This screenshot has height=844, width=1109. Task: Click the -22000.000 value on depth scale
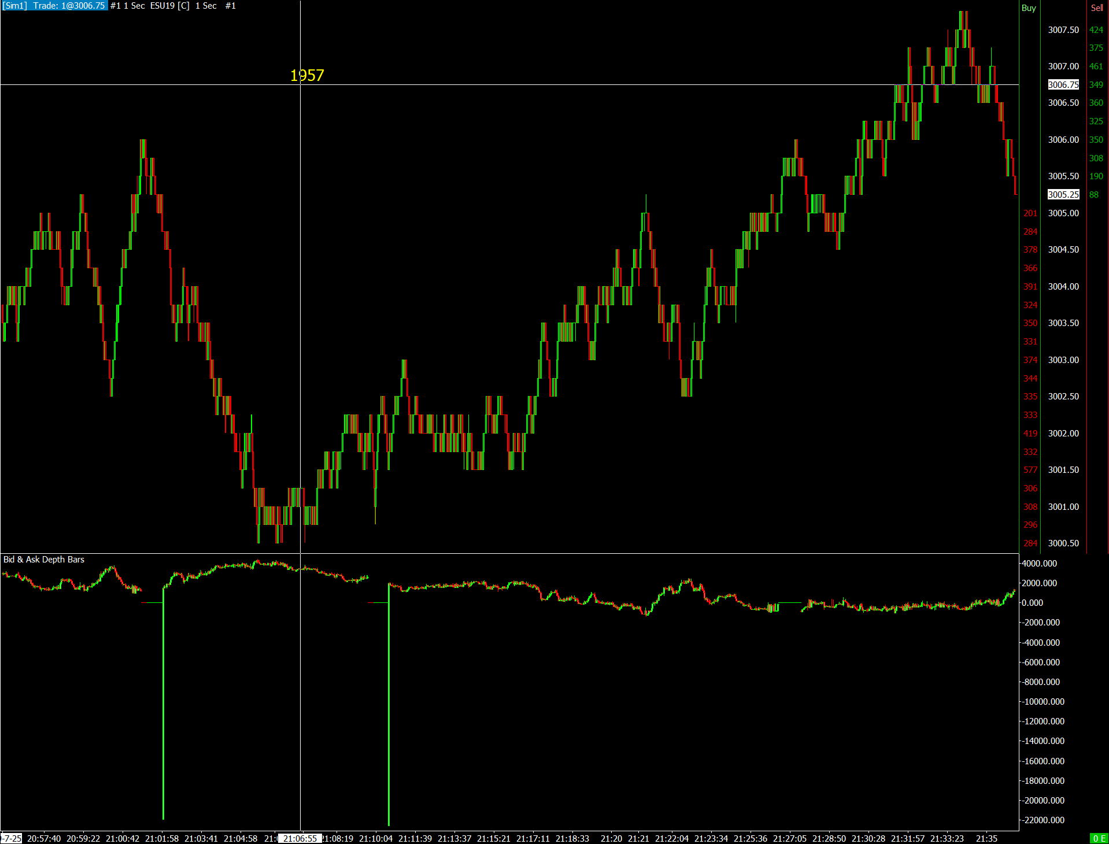point(1043,820)
